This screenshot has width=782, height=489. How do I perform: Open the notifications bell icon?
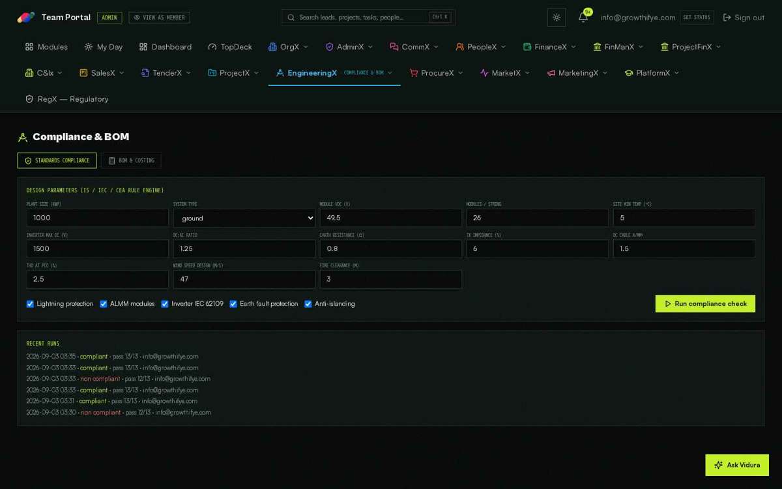click(x=583, y=18)
